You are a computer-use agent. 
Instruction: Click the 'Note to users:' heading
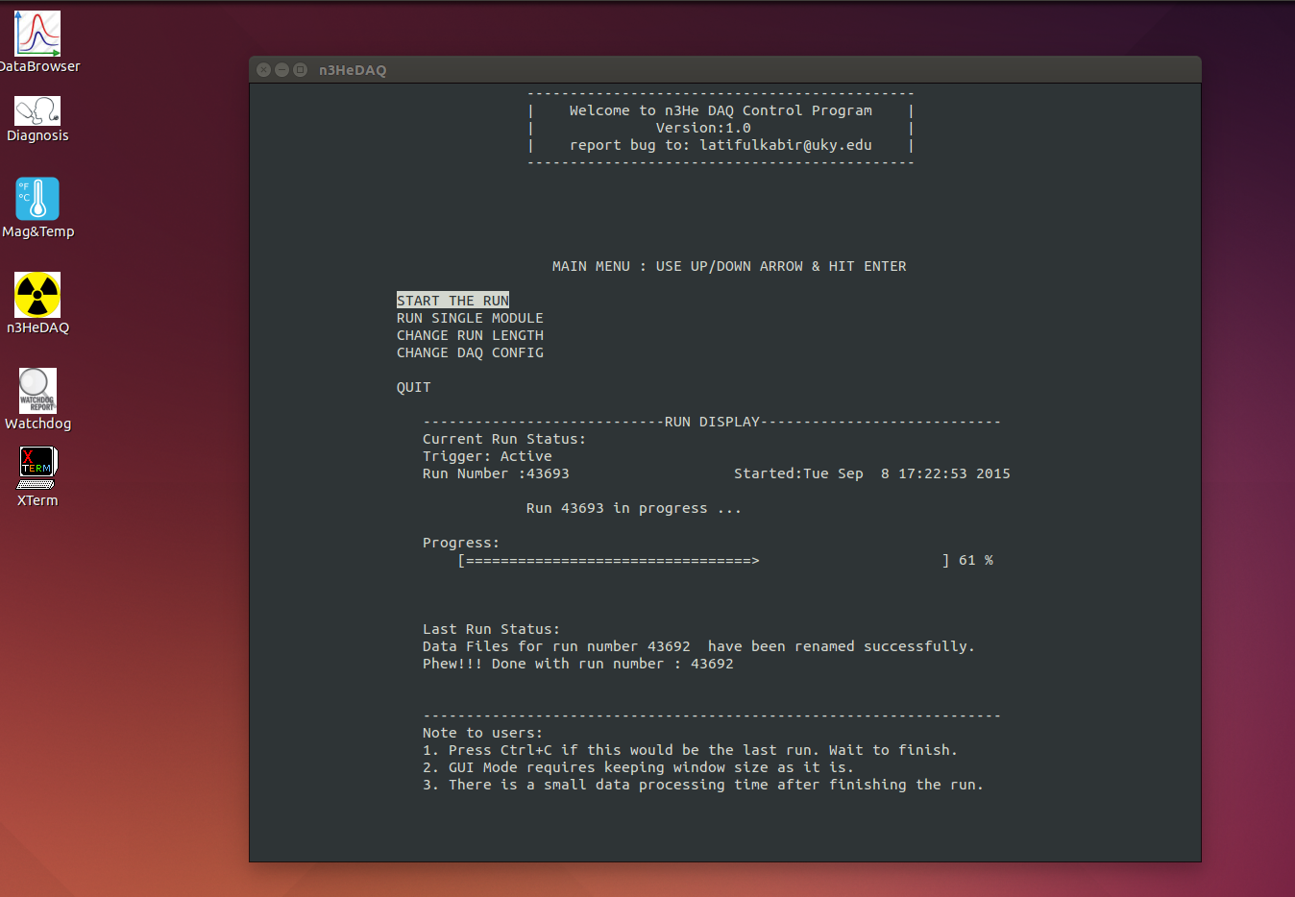(x=482, y=733)
